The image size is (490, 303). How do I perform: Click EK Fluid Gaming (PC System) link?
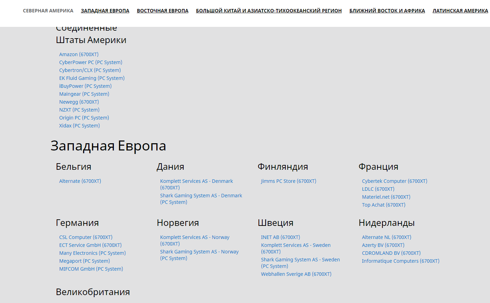coord(92,78)
